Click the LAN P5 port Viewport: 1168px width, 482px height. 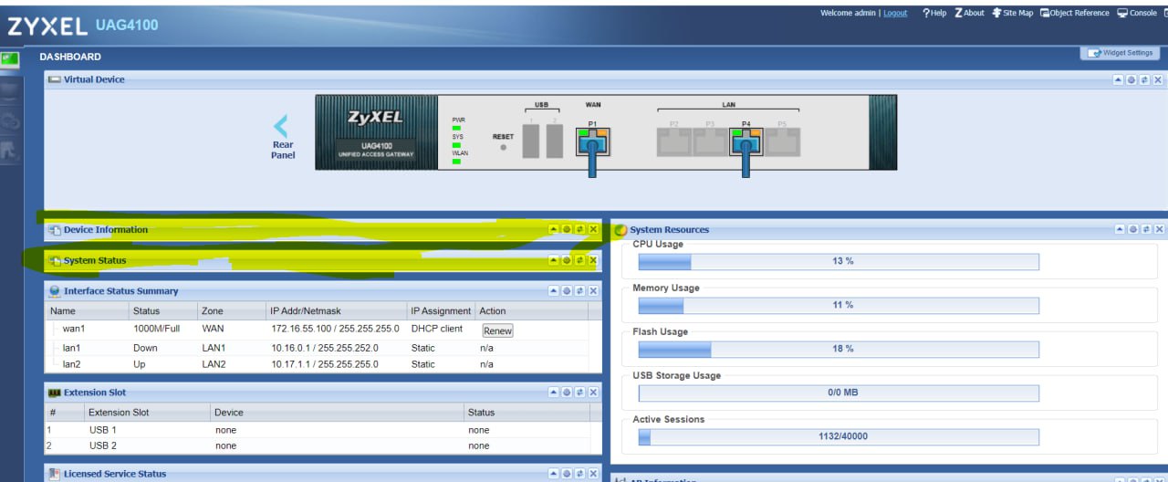pos(782,141)
